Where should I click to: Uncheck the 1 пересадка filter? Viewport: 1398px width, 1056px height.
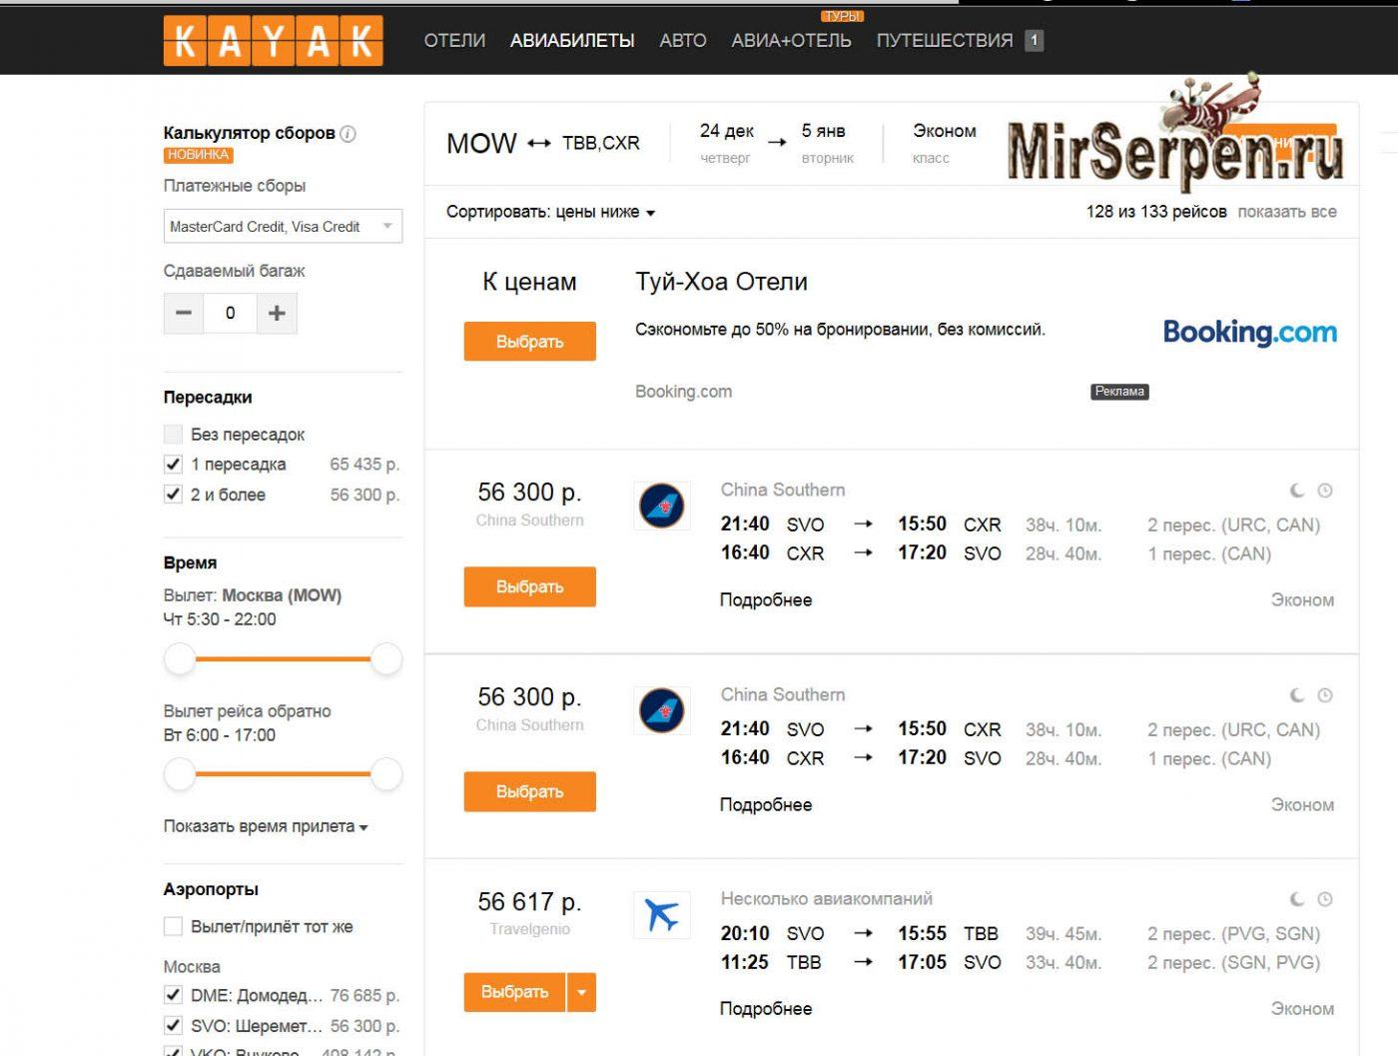[173, 465]
